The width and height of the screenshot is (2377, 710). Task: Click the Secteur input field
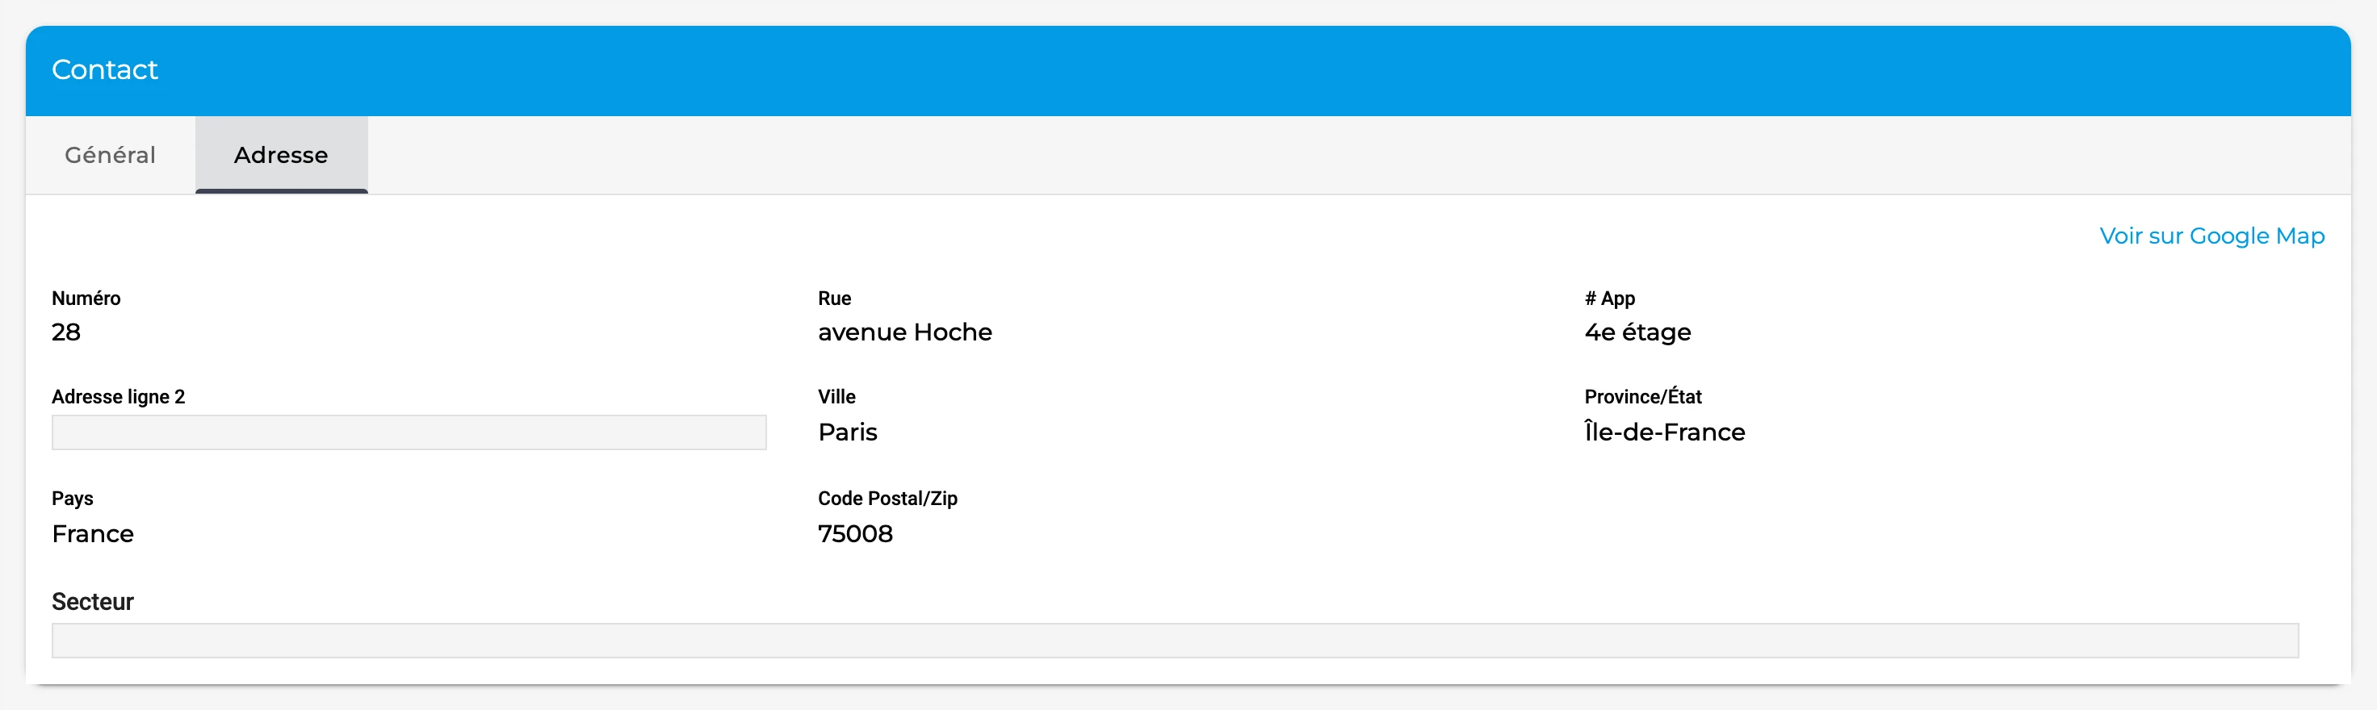[1175, 641]
